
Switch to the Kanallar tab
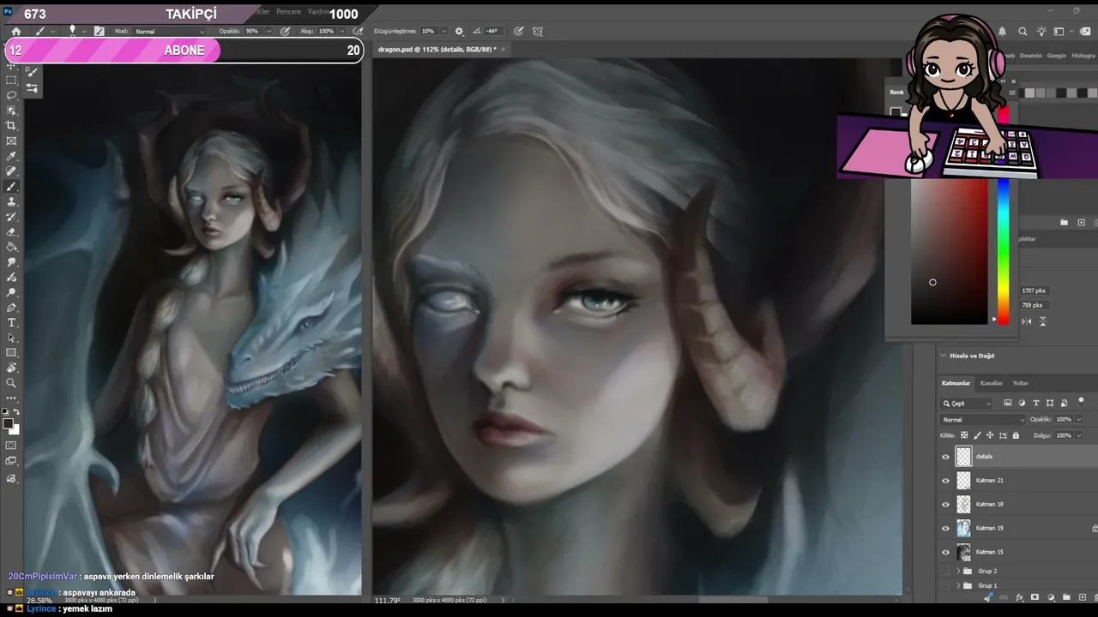(x=991, y=383)
